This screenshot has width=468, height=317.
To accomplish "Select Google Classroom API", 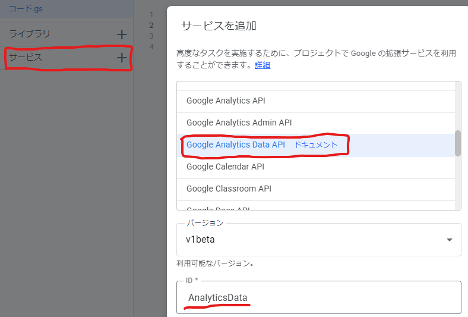I will pos(316,189).
